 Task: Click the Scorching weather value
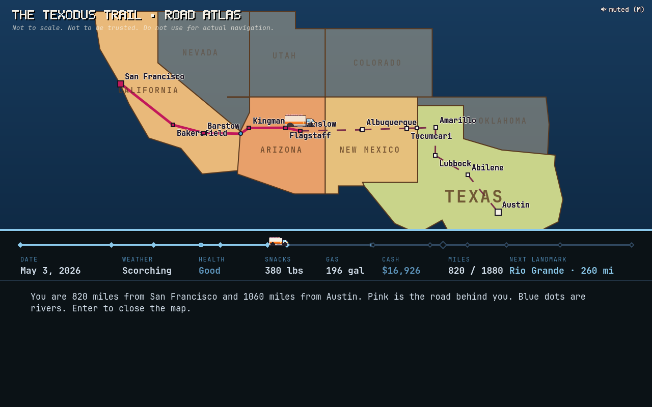(x=147, y=271)
